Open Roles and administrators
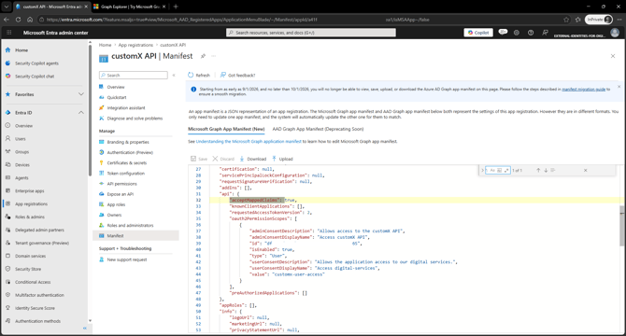The width and height of the screenshot is (626, 336). [x=130, y=225]
